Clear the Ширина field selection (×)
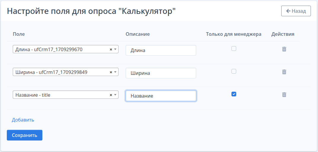This screenshot has width=318, height=152. pos(111,72)
